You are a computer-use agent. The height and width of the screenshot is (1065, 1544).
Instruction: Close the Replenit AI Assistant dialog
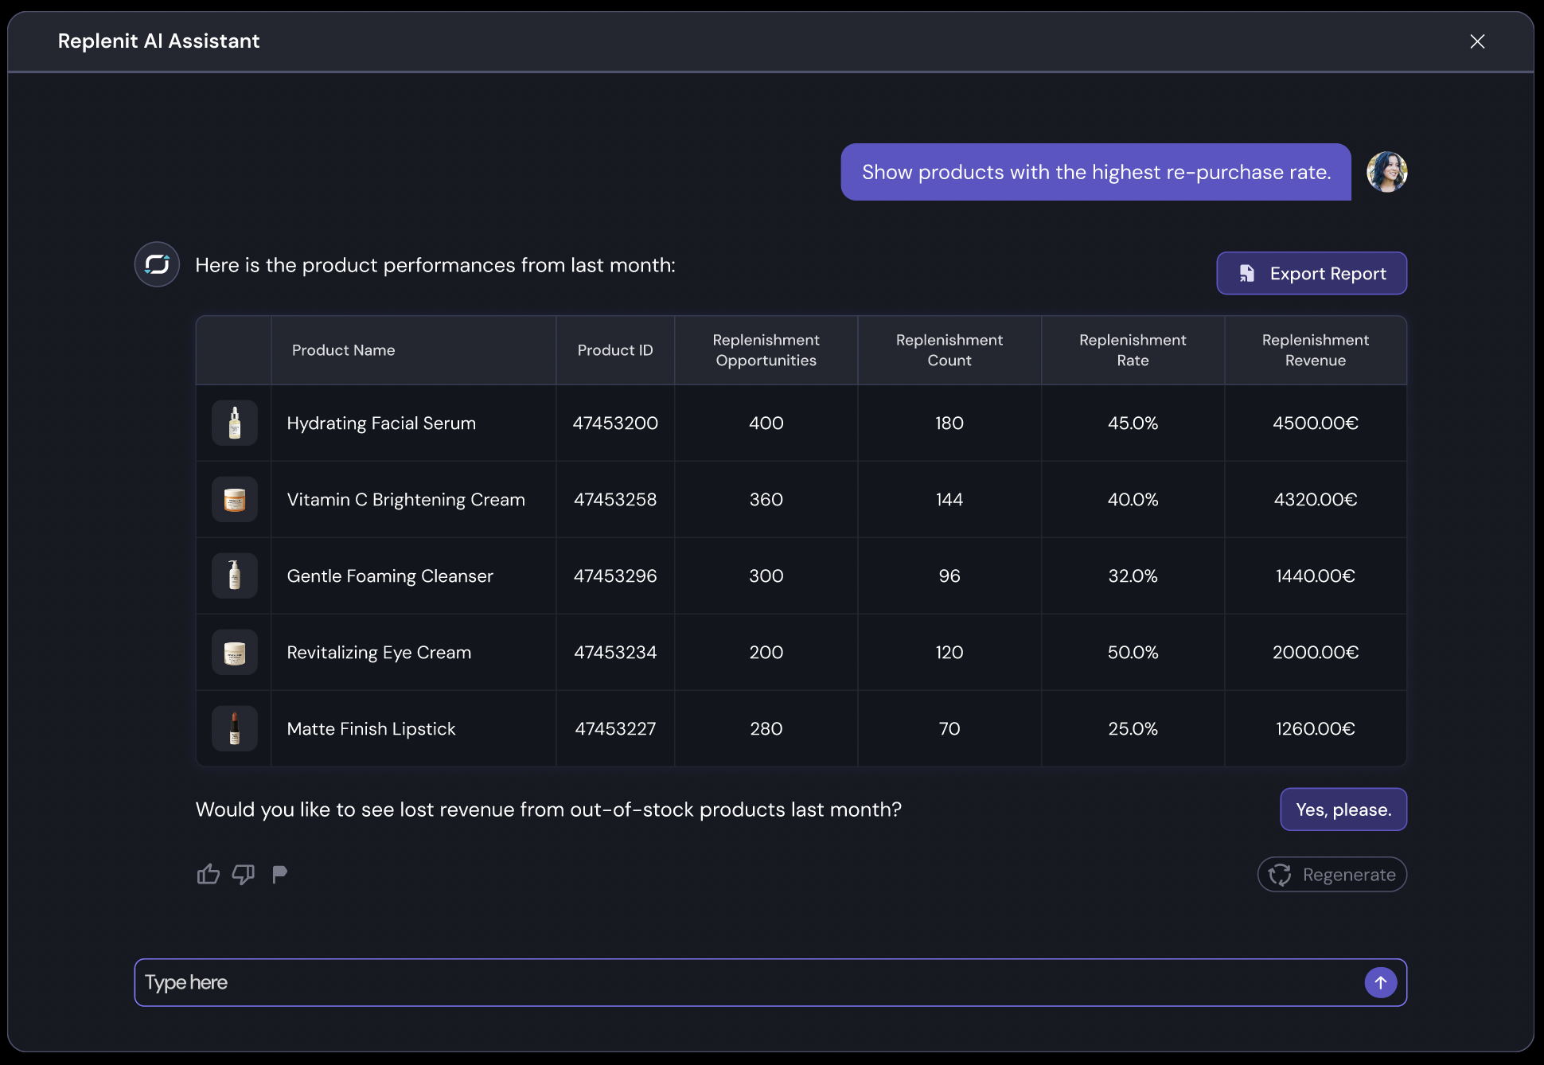(x=1477, y=41)
